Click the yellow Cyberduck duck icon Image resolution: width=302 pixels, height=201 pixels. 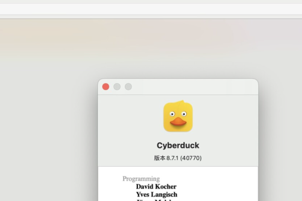coord(178,117)
